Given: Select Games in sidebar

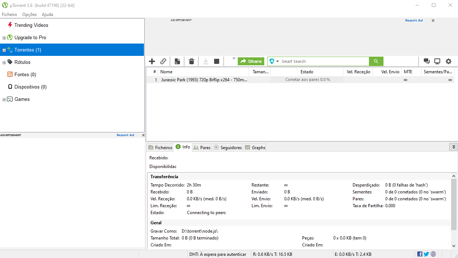Looking at the screenshot, I should tap(22, 99).
